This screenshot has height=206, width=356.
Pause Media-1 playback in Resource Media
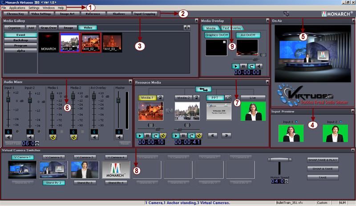tap(147, 135)
